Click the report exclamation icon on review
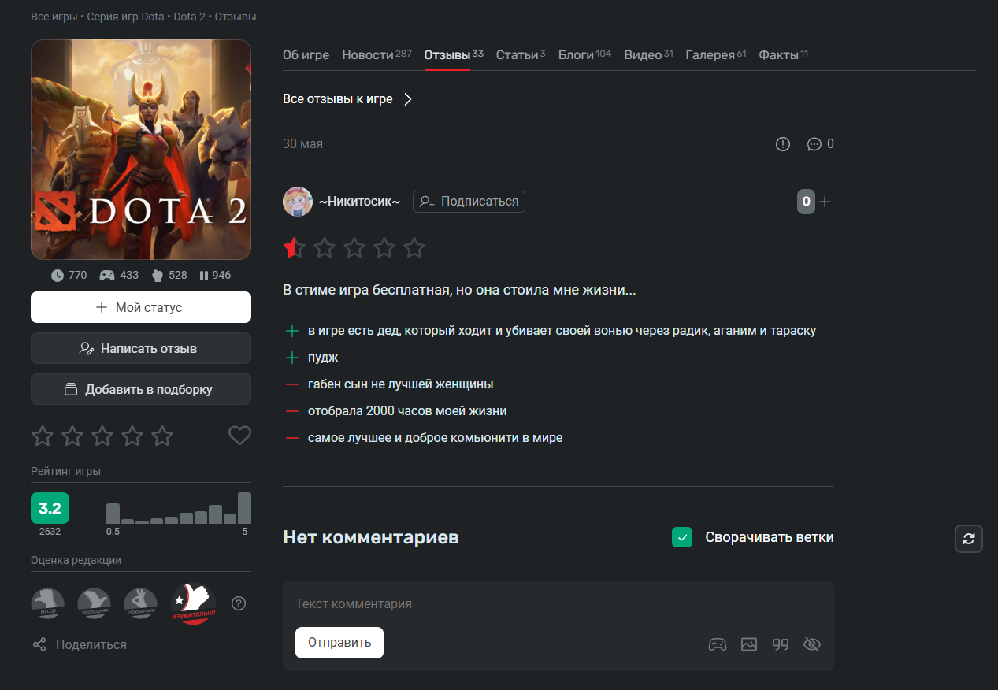The width and height of the screenshot is (998, 690). 782,144
